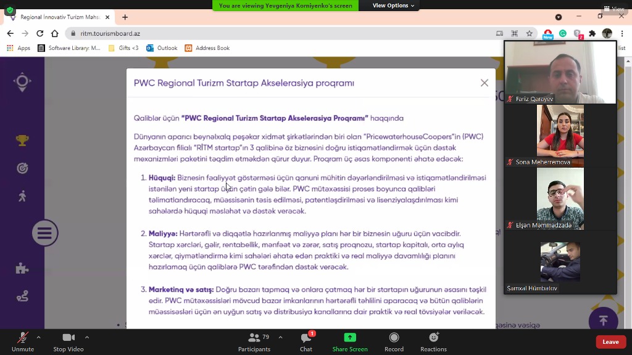Open Reactions menu

coord(433,341)
